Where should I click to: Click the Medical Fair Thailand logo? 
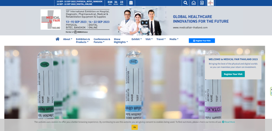51,19
